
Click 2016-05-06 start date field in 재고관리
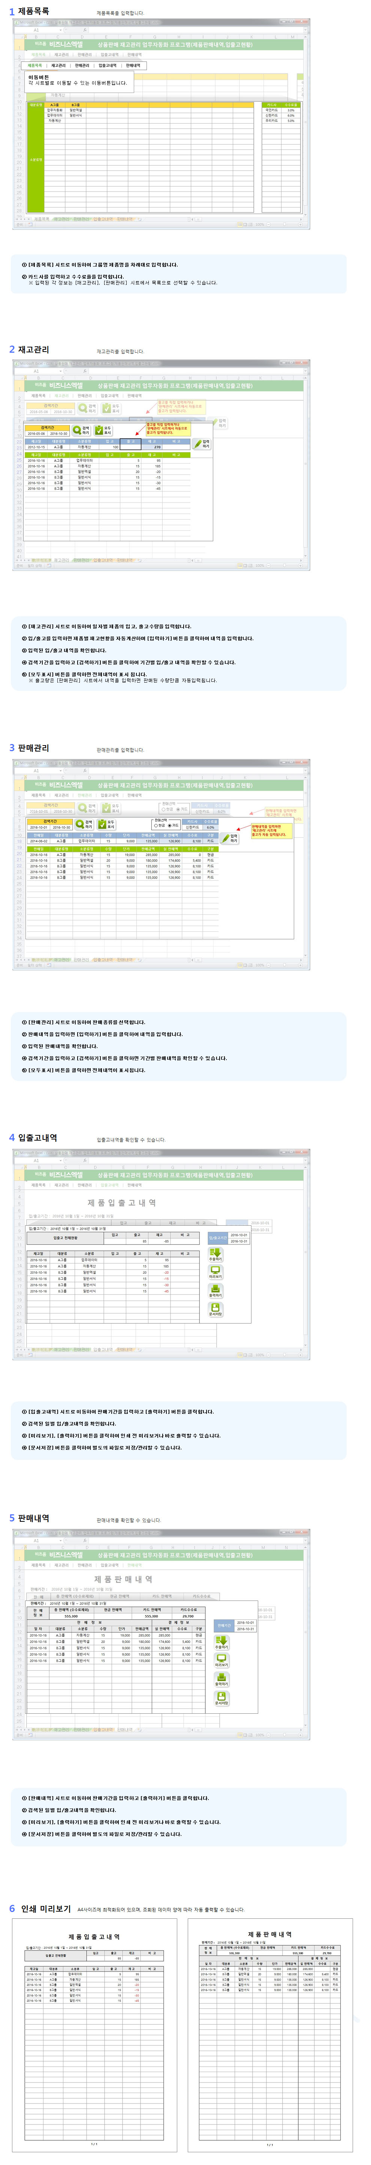click(x=38, y=434)
